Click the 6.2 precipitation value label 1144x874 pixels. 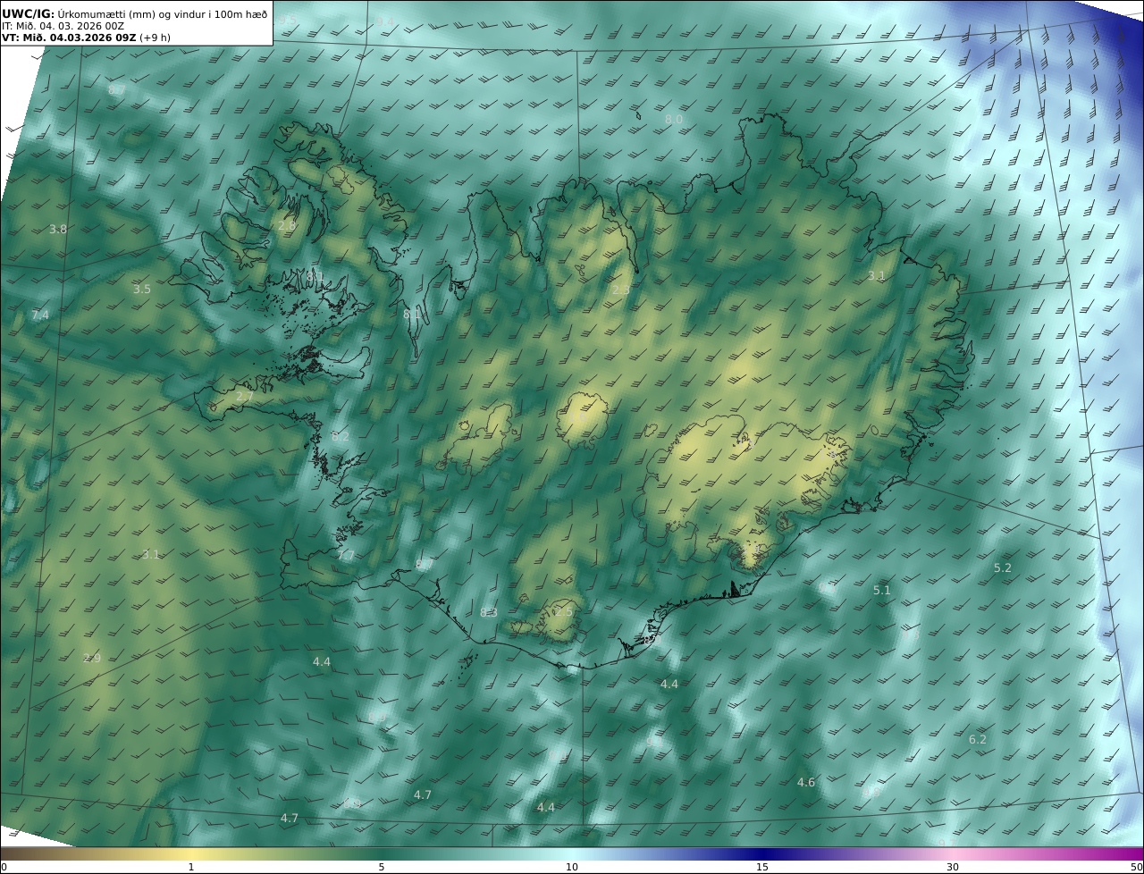[978, 739]
